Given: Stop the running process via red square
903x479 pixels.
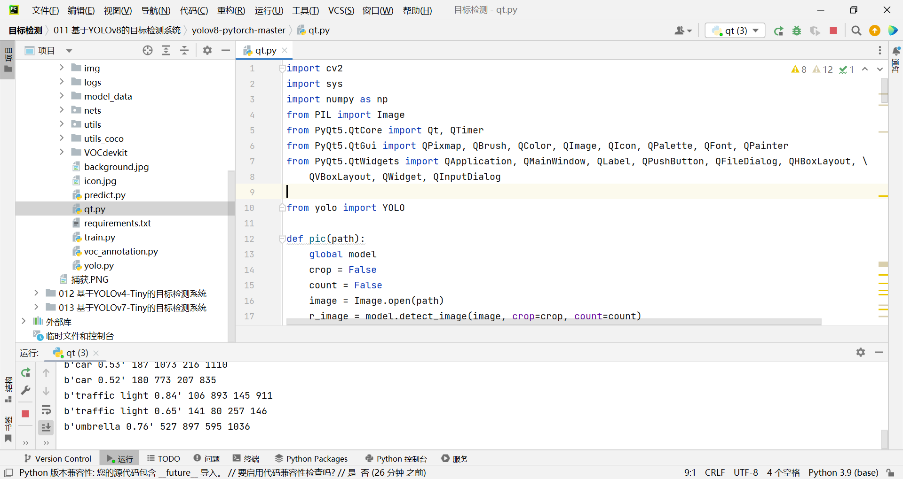Looking at the screenshot, I should pyautogui.click(x=833, y=31).
